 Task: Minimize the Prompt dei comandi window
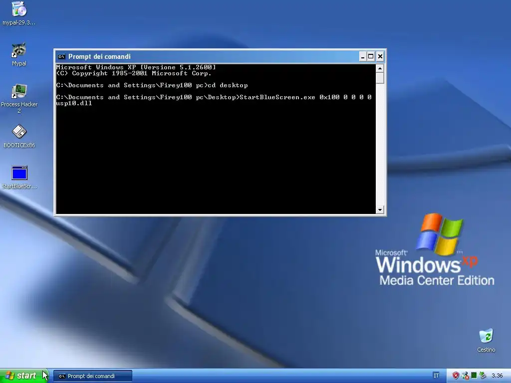pyautogui.click(x=363, y=57)
